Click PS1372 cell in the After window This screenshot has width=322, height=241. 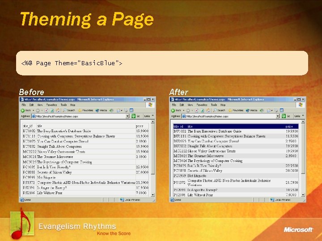(179, 183)
